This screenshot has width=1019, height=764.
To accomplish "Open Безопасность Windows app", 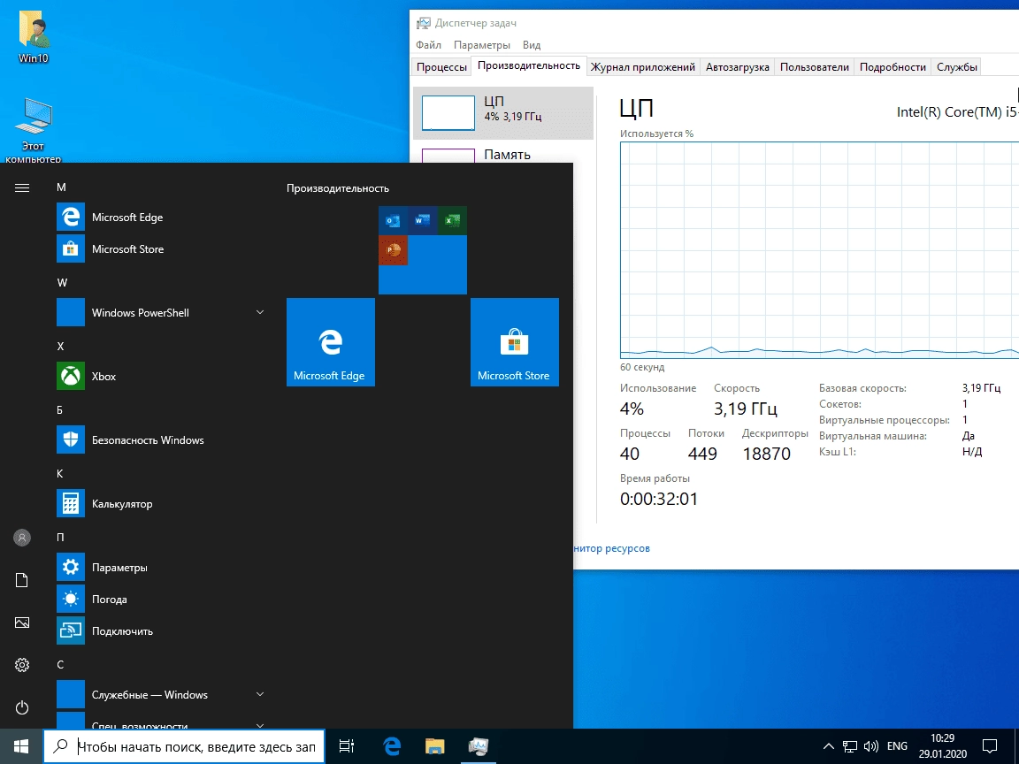I will [x=161, y=439].
